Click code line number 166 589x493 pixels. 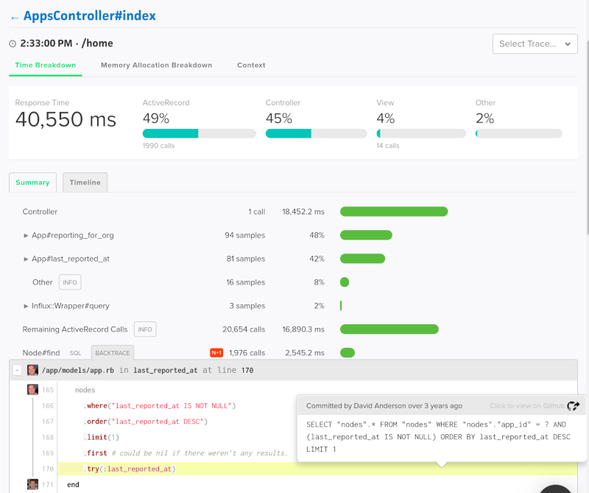(48, 406)
